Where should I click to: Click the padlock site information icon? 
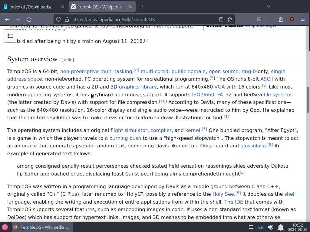(x=67, y=19)
